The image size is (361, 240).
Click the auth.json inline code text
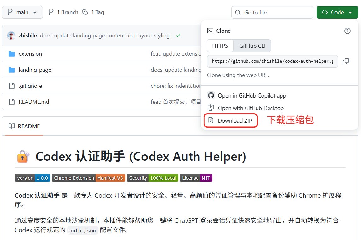[83, 230]
